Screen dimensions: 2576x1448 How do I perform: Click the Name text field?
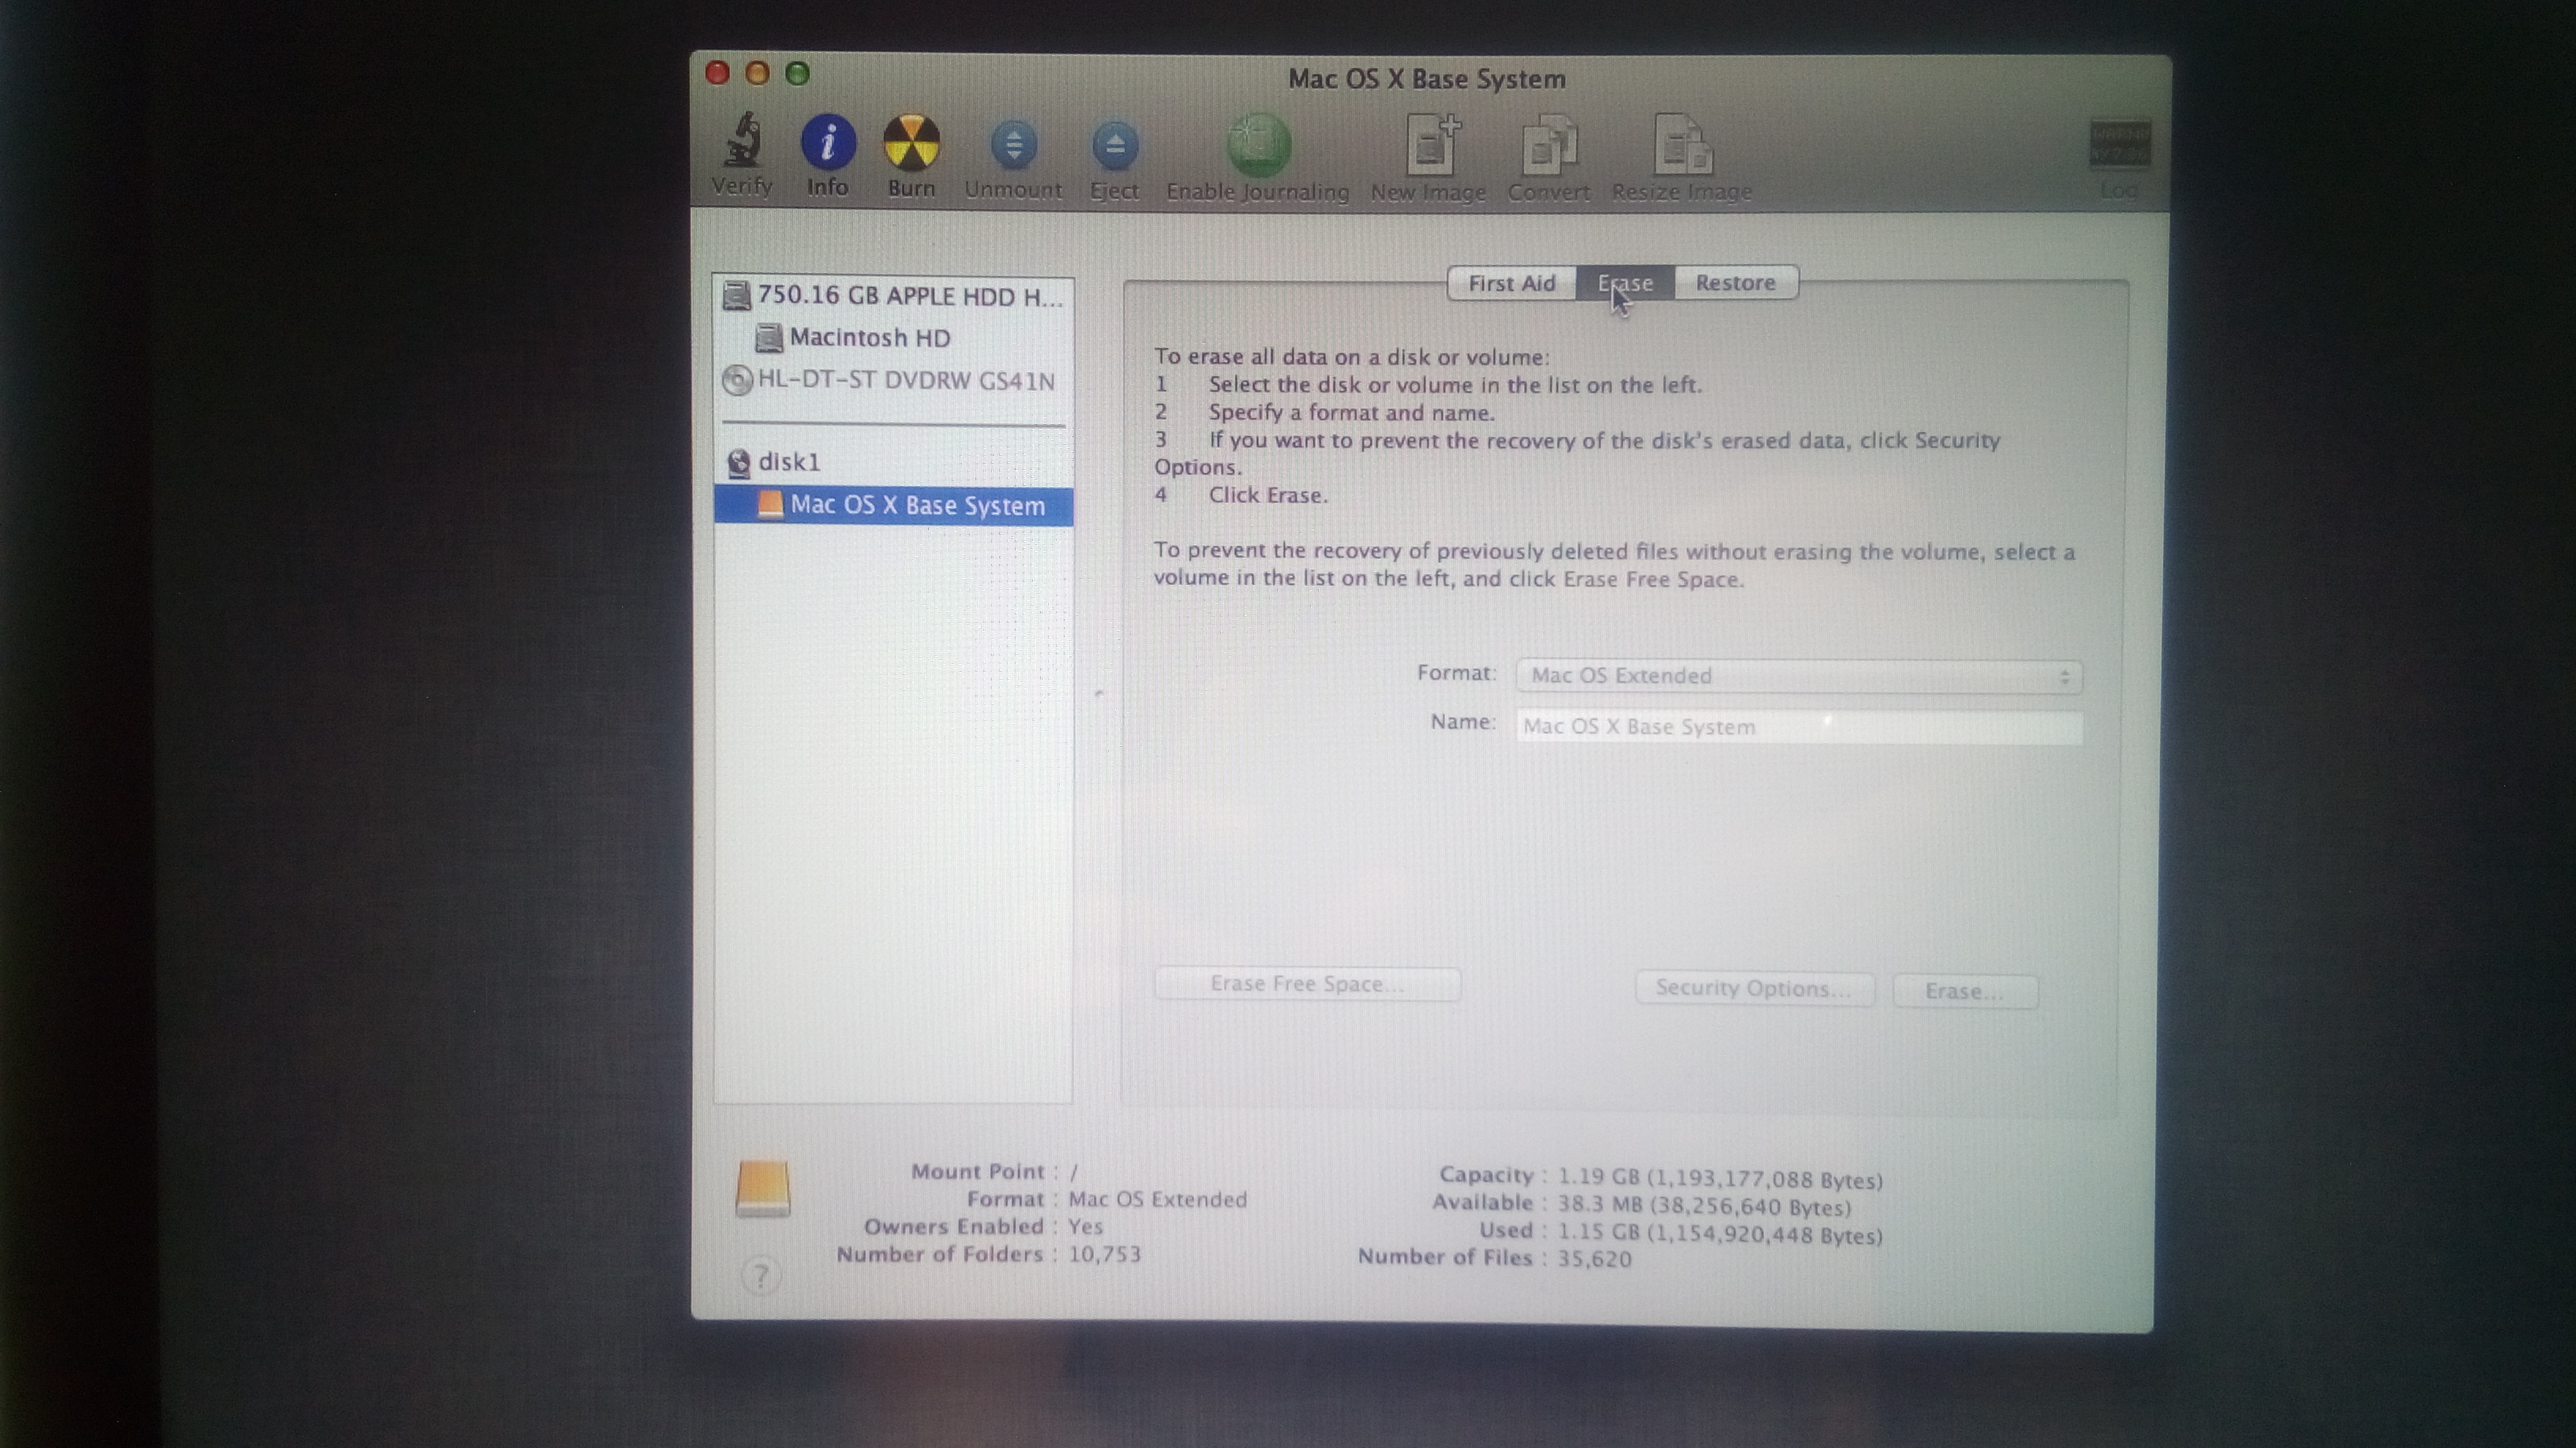[1798, 728]
